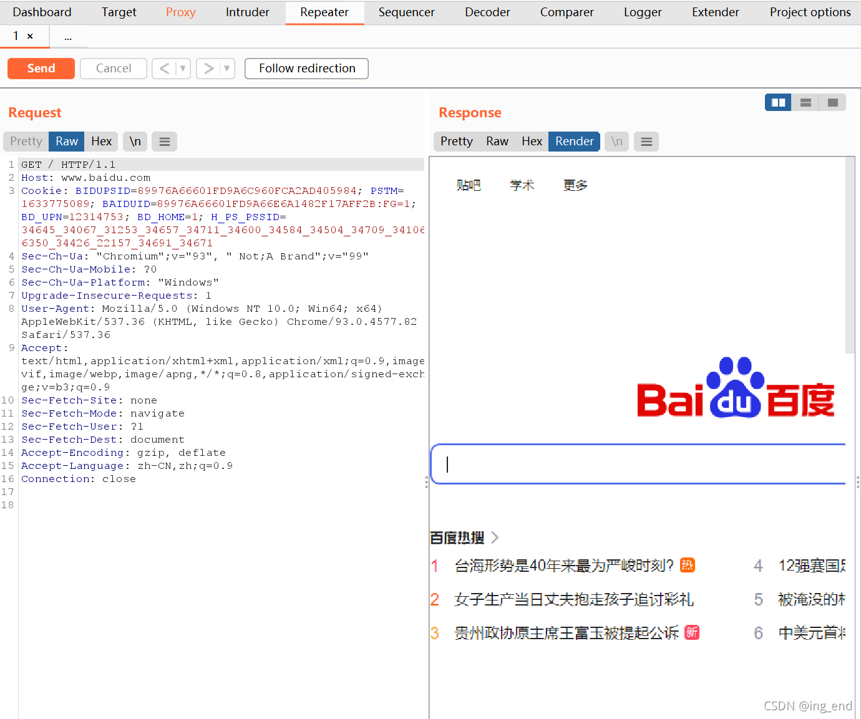Image resolution: width=861 pixels, height=719 pixels.
Task: Click the Cancel button
Action: coord(114,69)
